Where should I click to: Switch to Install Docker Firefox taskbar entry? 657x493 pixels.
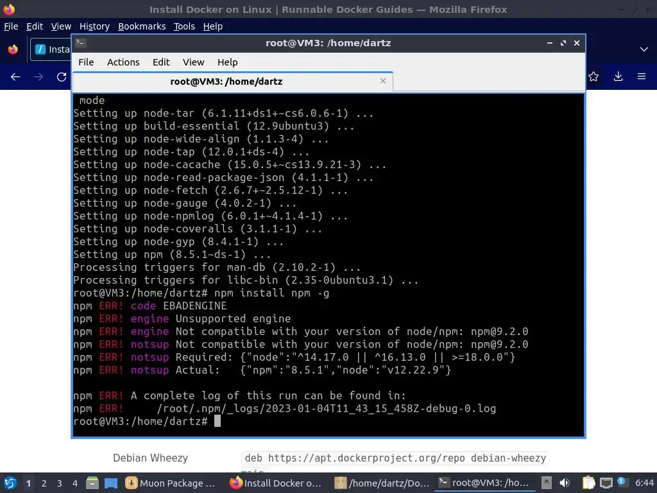(x=276, y=483)
